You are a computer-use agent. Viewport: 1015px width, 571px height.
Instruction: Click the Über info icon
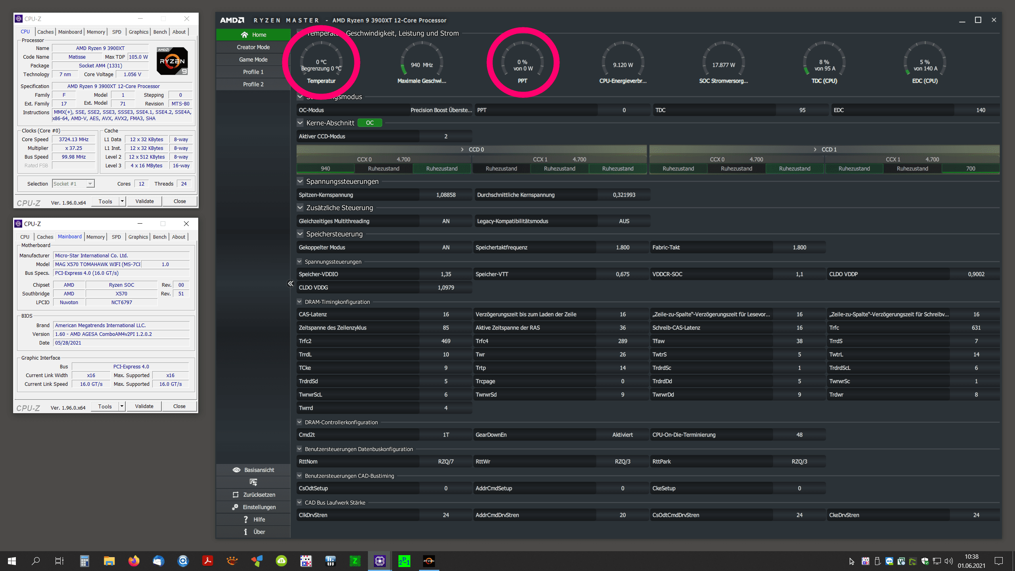(246, 532)
